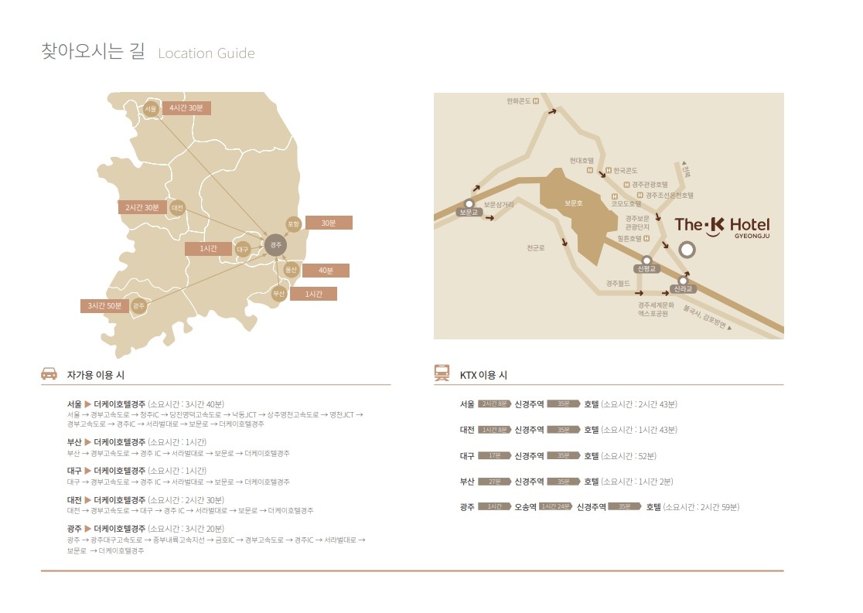
Task: Click the 광주 city marker on the map
Action: coord(138,305)
